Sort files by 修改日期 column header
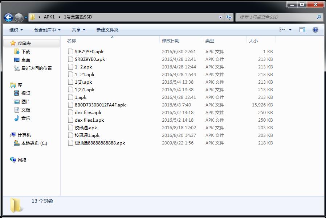Viewport: 326px width, 218px height. (x=171, y=41)
